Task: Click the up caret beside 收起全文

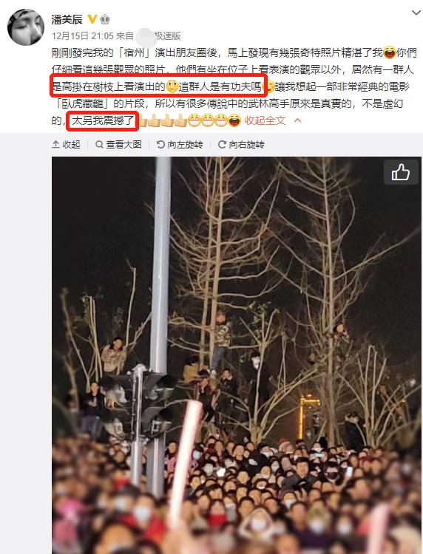Action: click(x=297, y=120)
